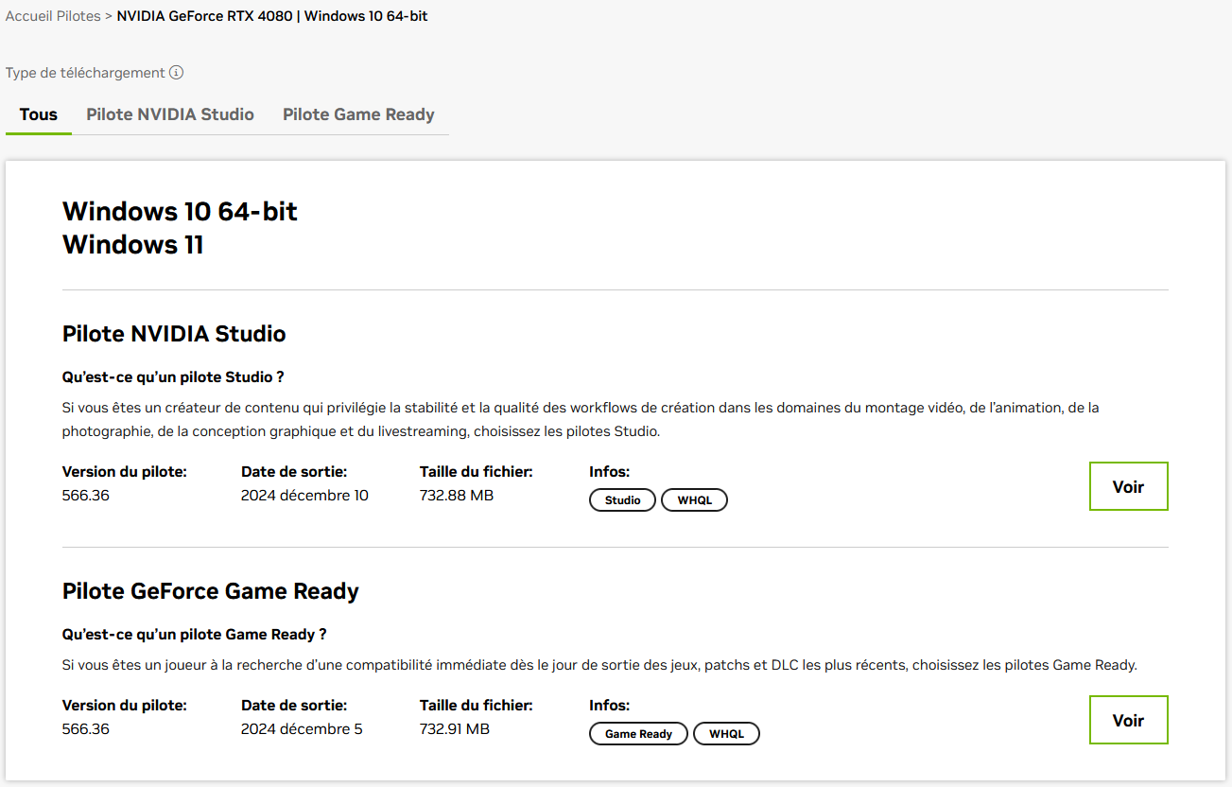Click the Pilote NVIDIA Studio section heading
1232x787 pixels.
pyautogui.click(x=174, y=334)
